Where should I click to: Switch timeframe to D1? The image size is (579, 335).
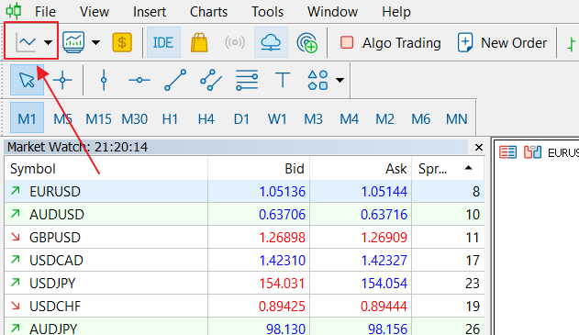241,119
